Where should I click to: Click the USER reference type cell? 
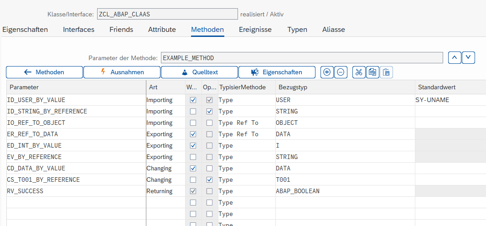click(x=345, y=100)
